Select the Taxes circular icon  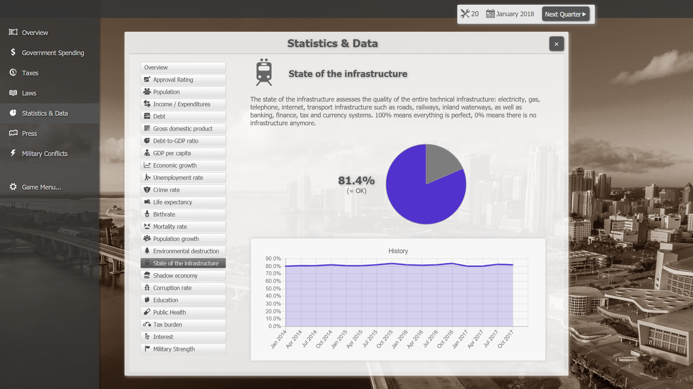pos(13,73)
